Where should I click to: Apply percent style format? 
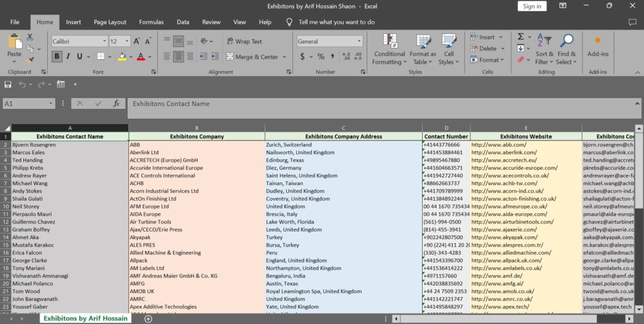[321, 57]
